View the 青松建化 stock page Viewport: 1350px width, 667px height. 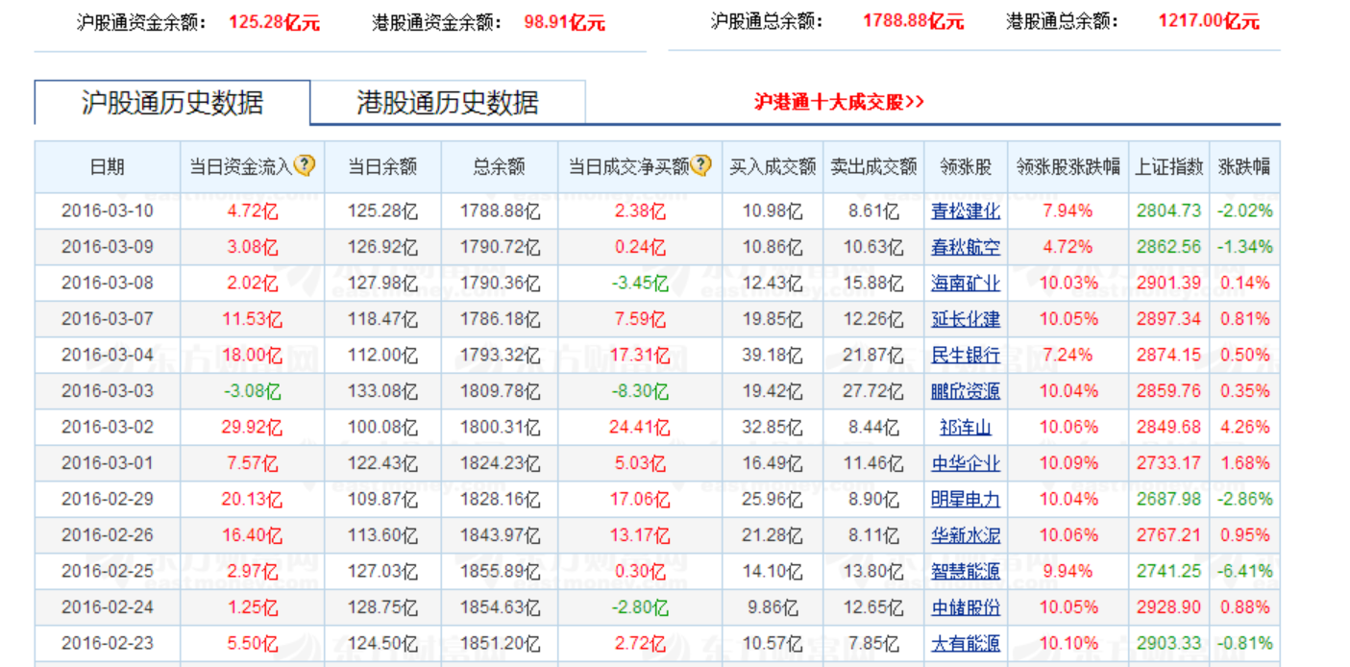[x=965, y=210]
